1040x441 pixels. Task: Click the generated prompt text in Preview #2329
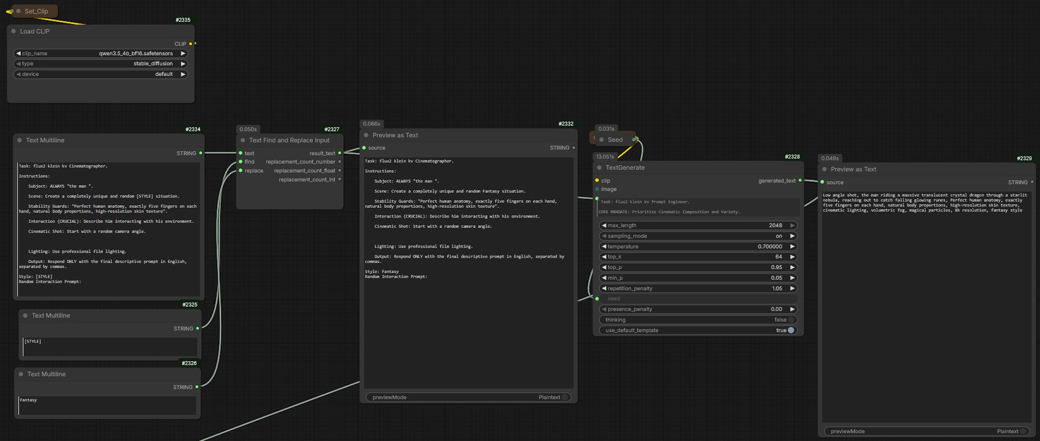tap(925, 203)
